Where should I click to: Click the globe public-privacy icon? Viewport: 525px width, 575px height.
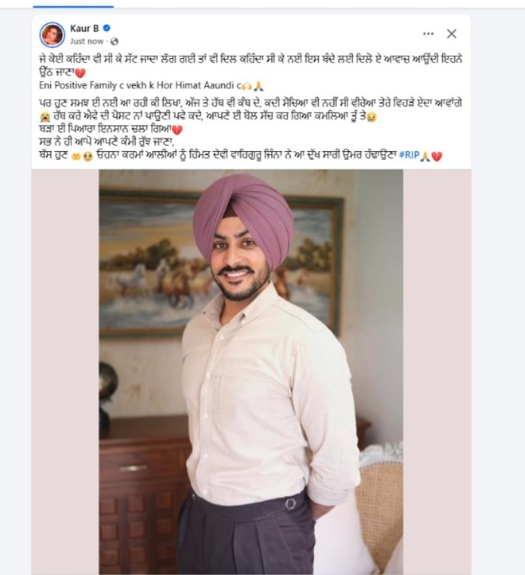coord(114,41)
